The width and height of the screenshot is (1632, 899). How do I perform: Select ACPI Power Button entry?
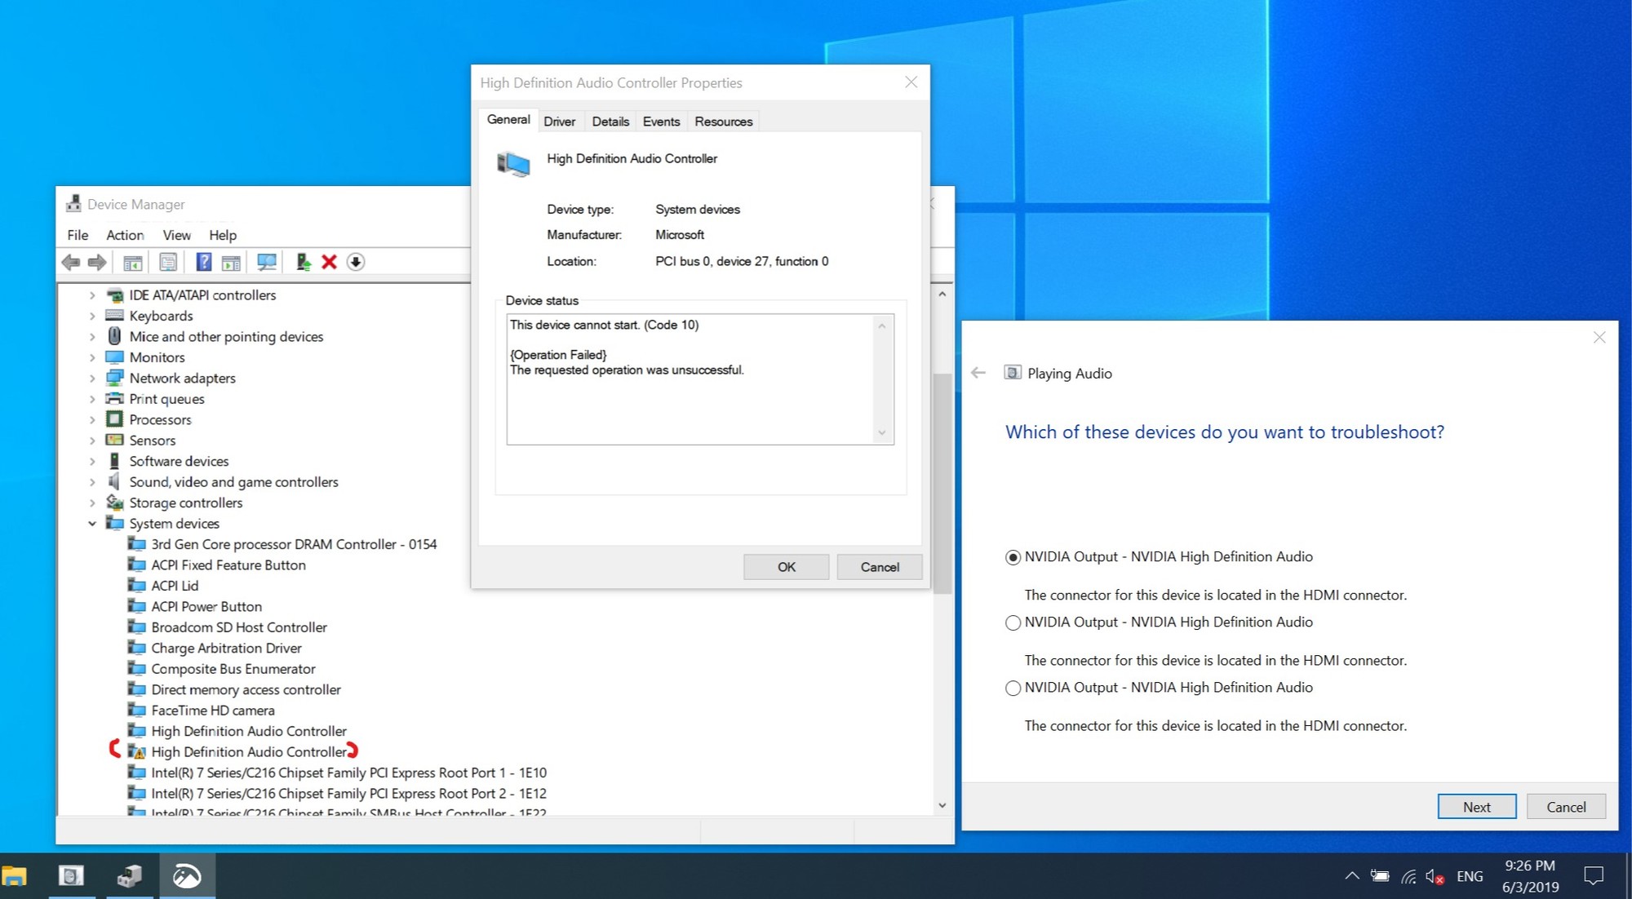coord(206,607)
